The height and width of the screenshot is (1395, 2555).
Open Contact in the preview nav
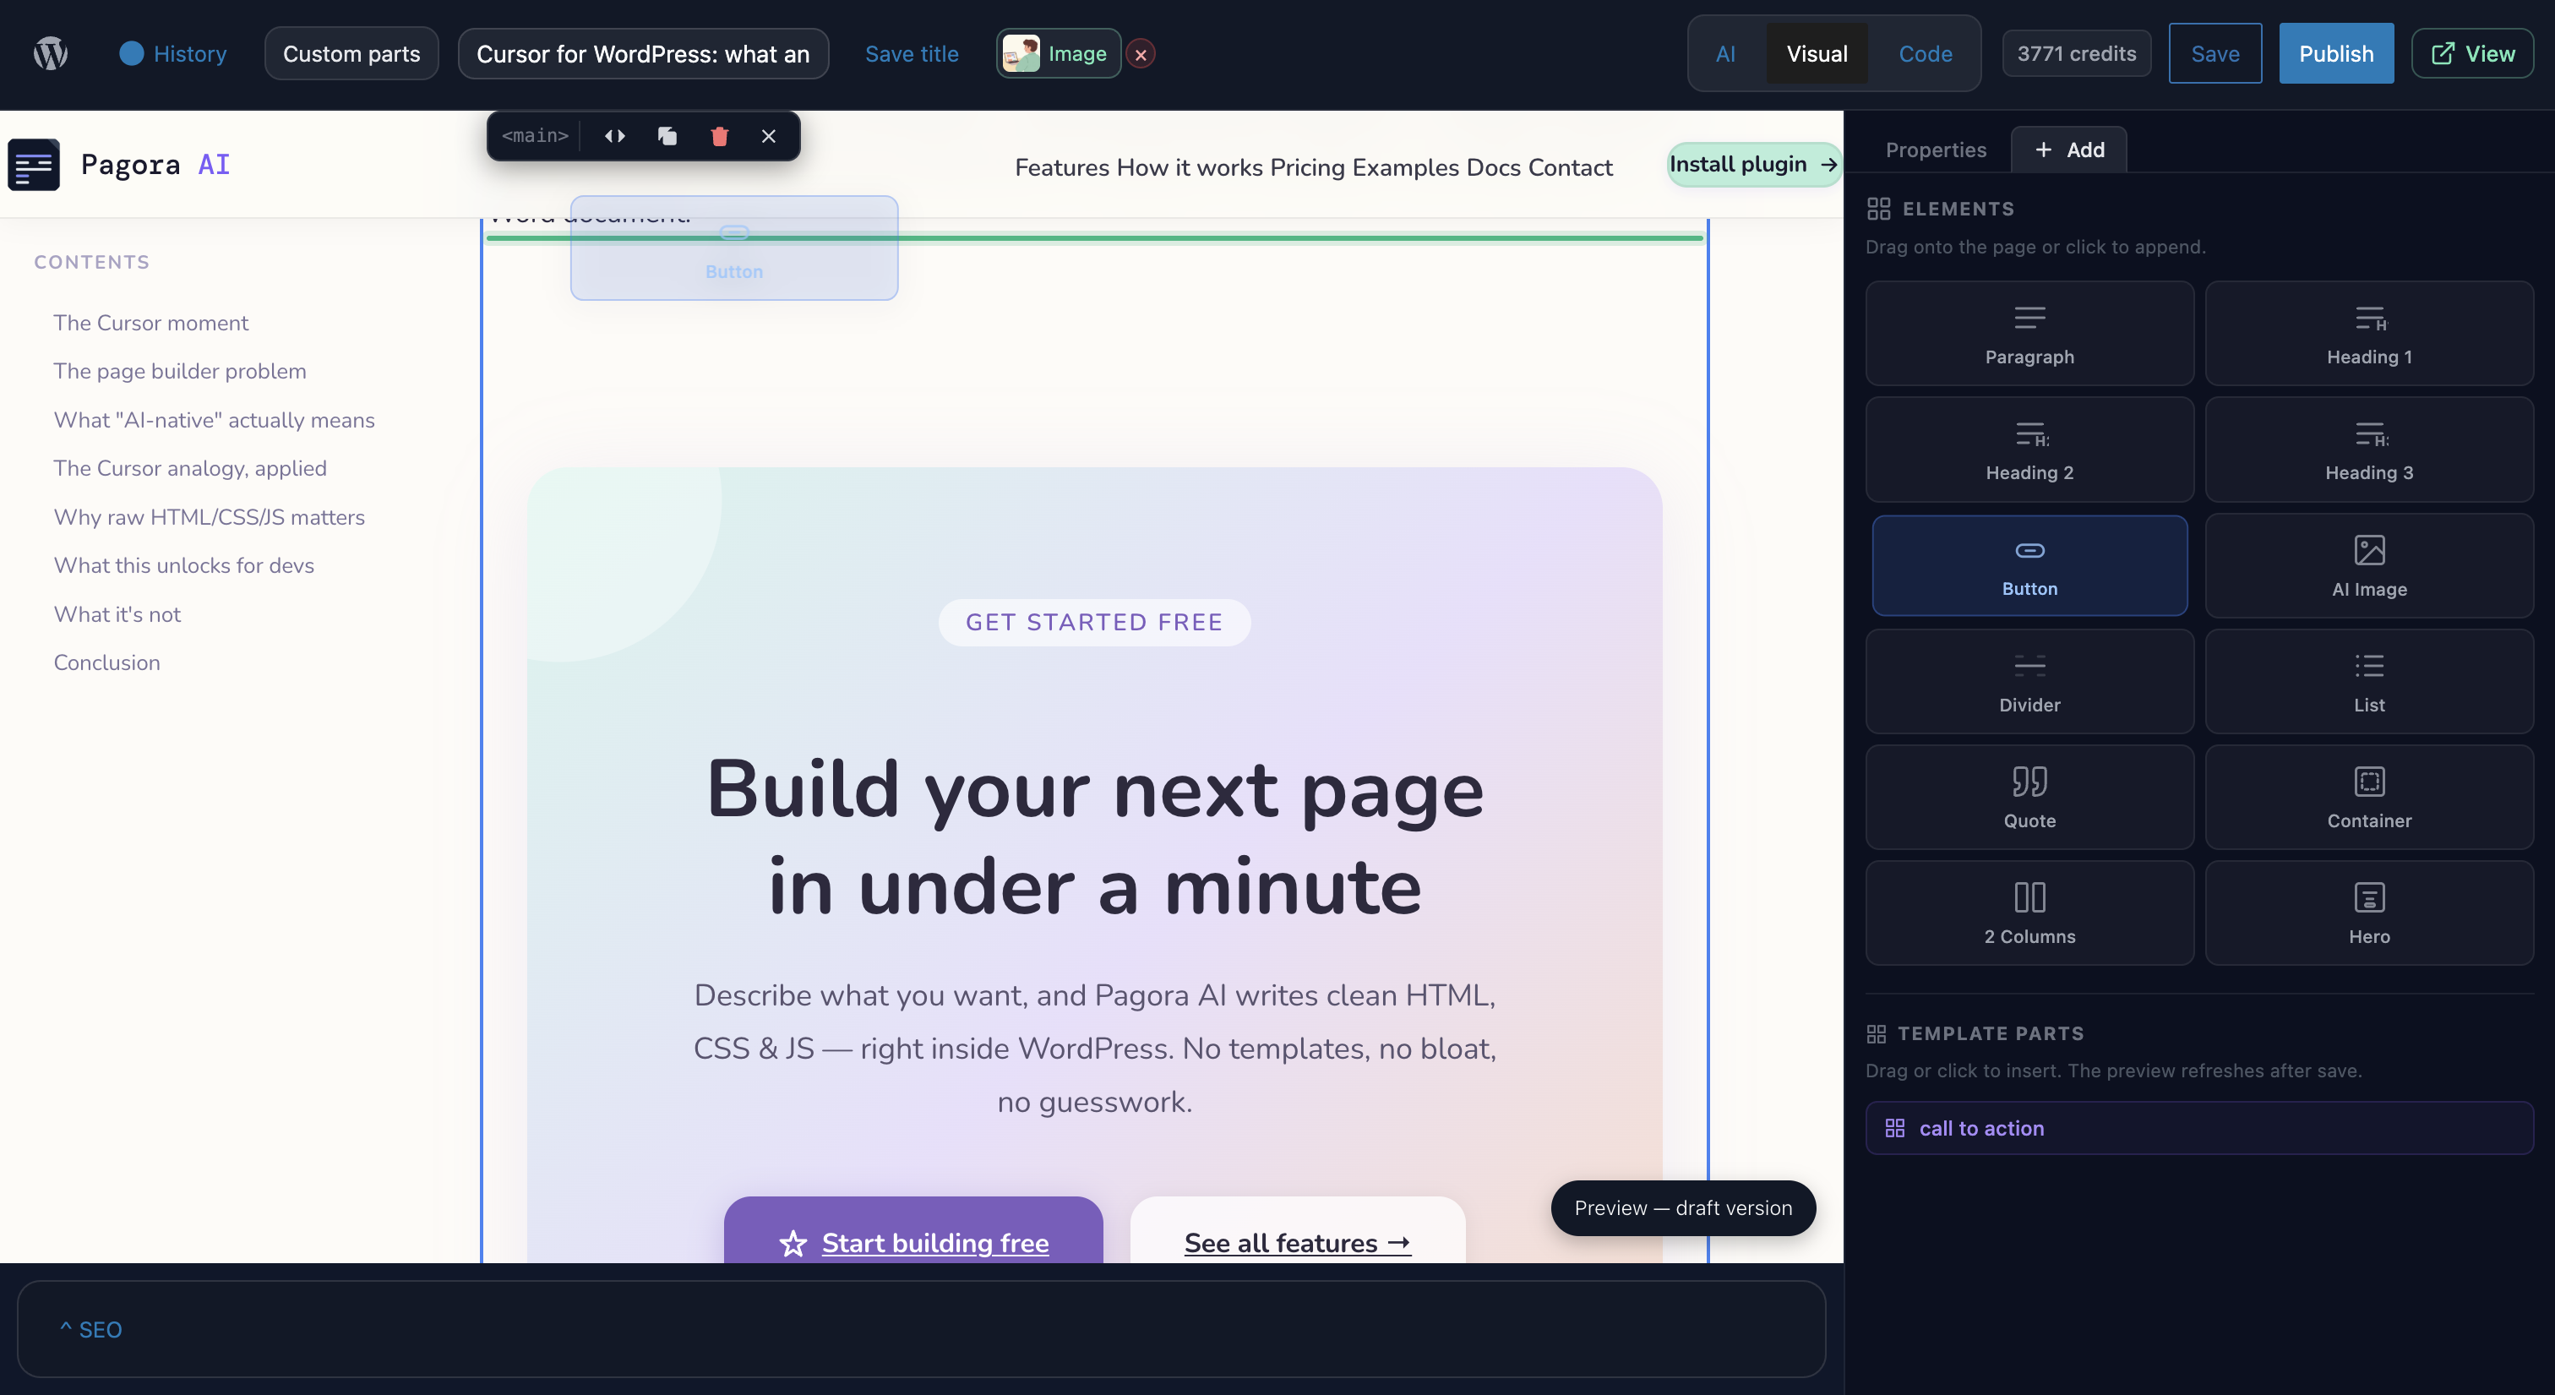click(x=1570, y=167)
